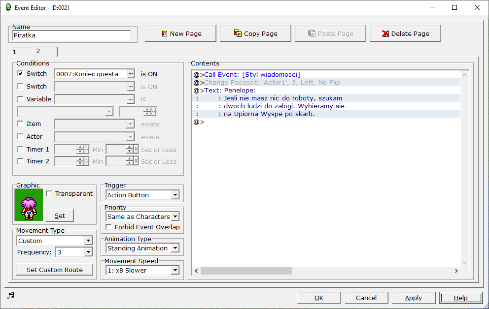This screenshot has height=309, width=489.
Task: Click the horizontal scrollbar thumb in Contents
Action: coord(246,271)
